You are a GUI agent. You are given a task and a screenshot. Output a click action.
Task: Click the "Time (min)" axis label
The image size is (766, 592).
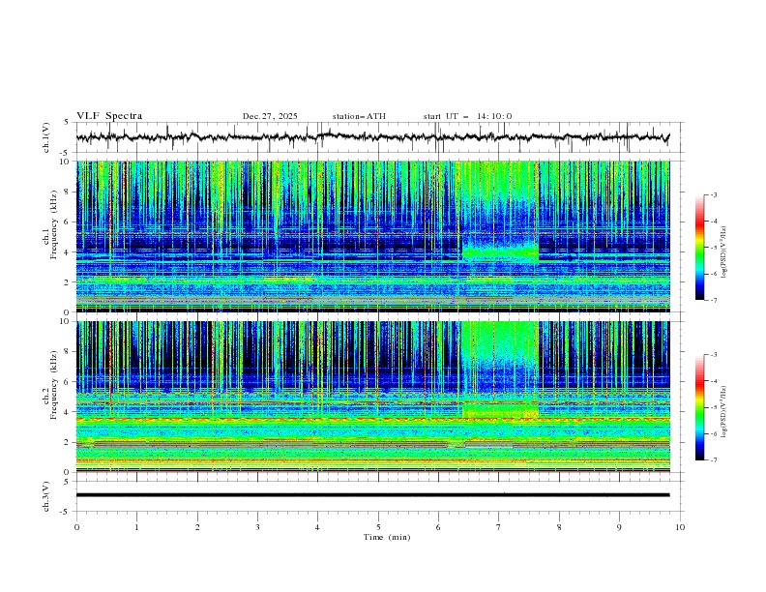click(387, 537)
